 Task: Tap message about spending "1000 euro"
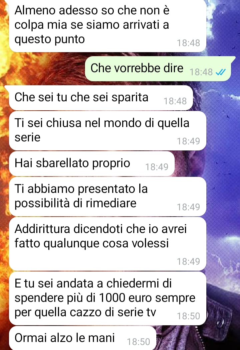pyautogui.click(x=108, y=298)
